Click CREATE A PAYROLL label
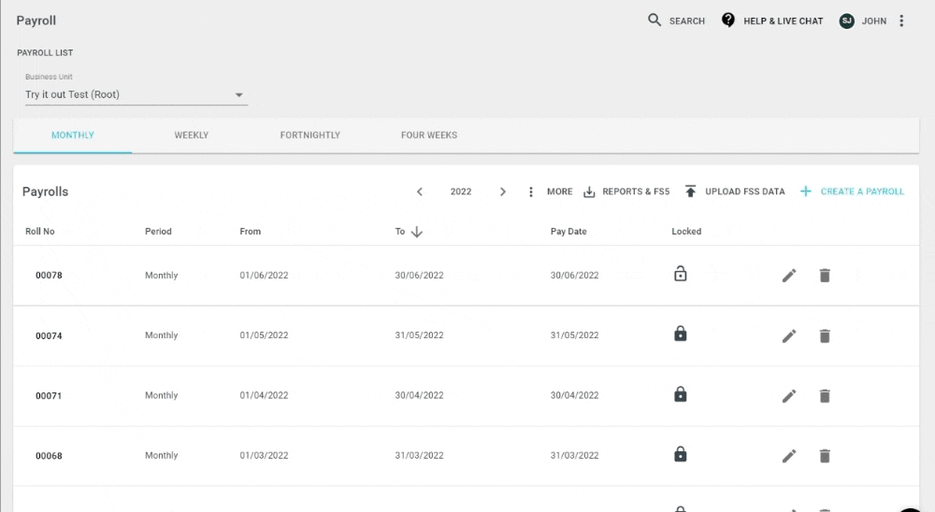Screen dimensions: 935x512 (x=862, y=192)
